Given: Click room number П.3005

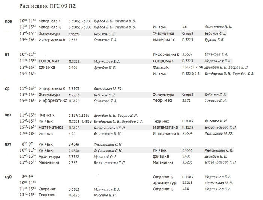Looking at the screenshot, I should 188,122.
